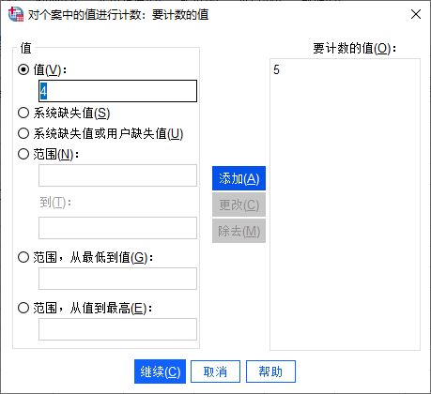431x394 pixels.
Task: Click the value input field containing 4
Action: [117, 91]
